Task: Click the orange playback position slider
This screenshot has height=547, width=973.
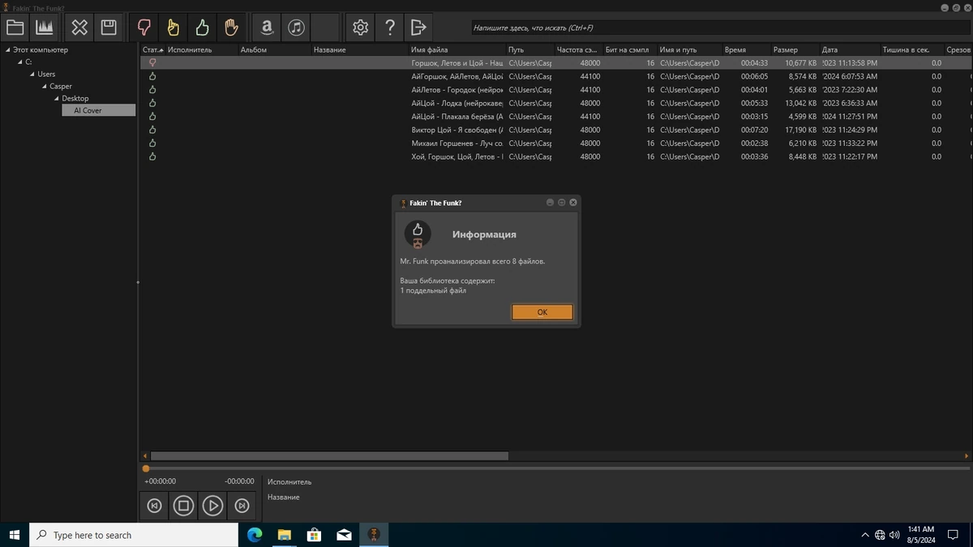Action: (146, 468)
